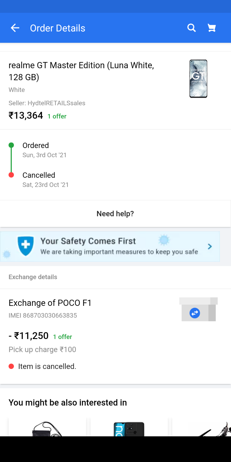Tap the realme GT phone thumbnail
This screenshot has height=462, width=231.
[198, 79]
